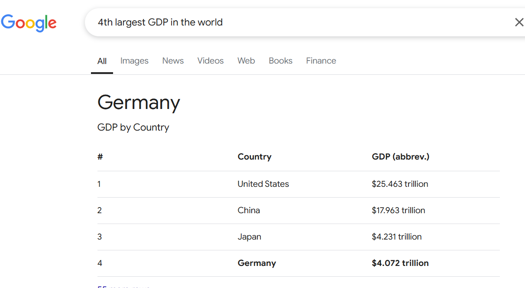Select Japan in the country column

pos(249,237)
